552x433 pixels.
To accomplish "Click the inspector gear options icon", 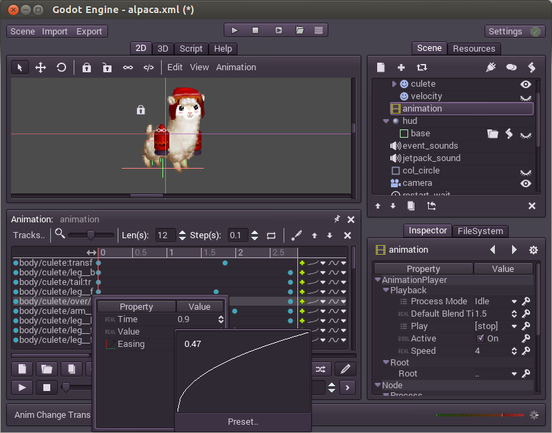I will tap(533, 250).
